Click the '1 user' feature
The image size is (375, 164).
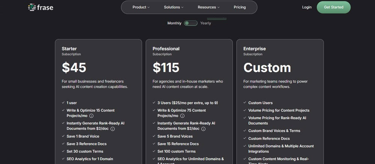coord(72,103)
